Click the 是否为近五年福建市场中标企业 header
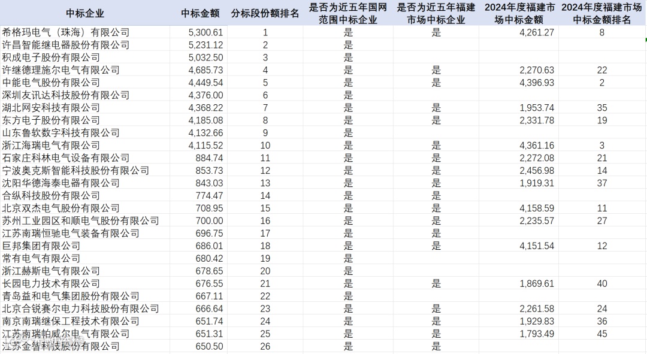 pos(436,13)
